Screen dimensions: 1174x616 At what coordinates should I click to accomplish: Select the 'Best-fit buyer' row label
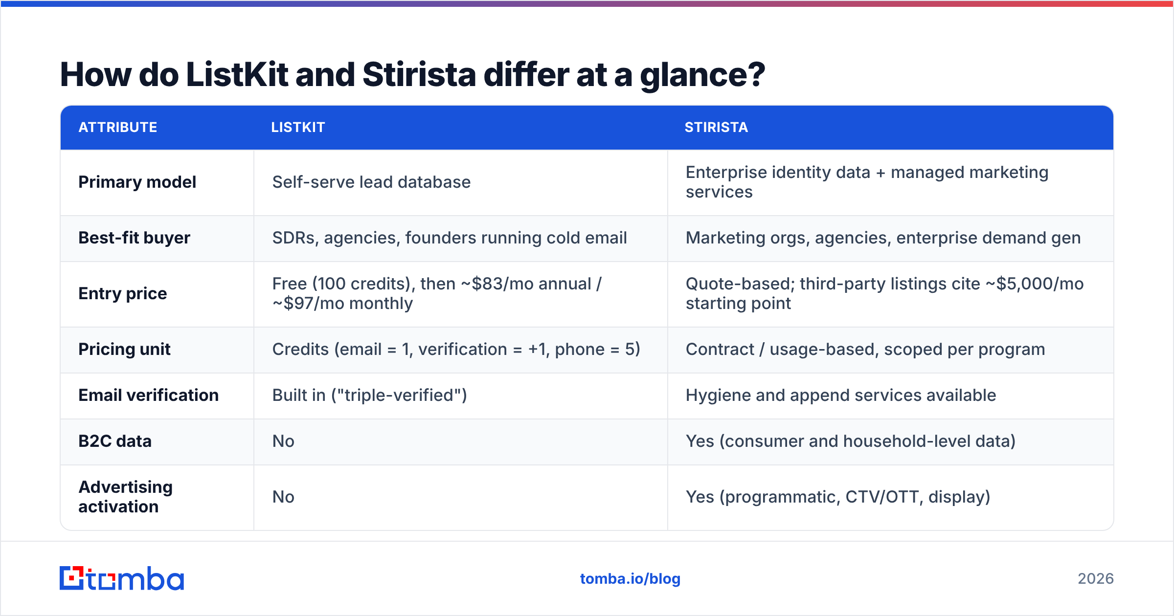point(134,238)
